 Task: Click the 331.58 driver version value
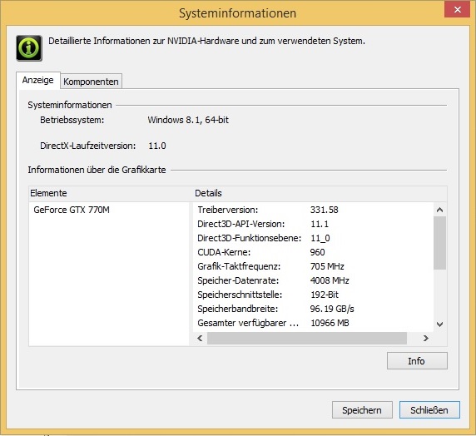pos(325,210)
